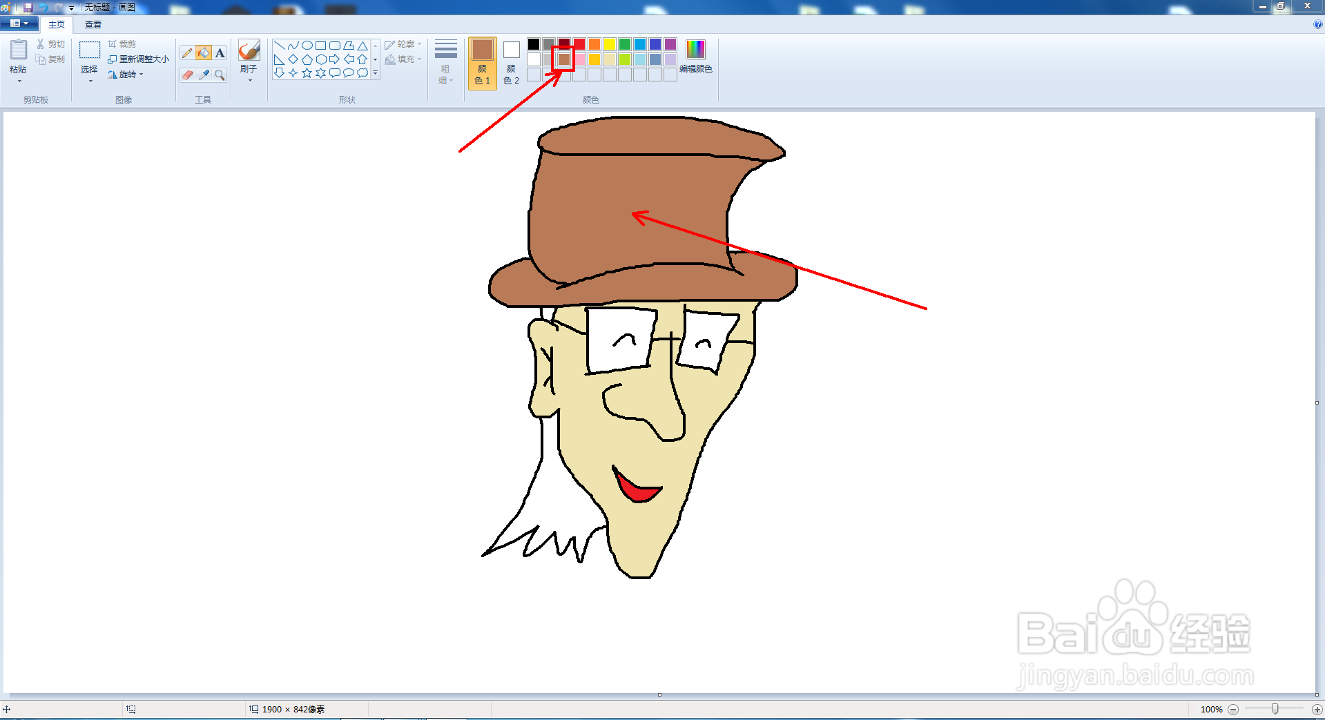The image size is (1325, 720).
Task: Pick the Right triangle shape
Action: [x=280, y=59]
